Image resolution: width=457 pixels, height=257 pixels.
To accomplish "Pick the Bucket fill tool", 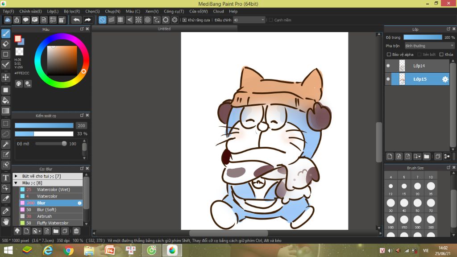I will [x=5, y=100].
